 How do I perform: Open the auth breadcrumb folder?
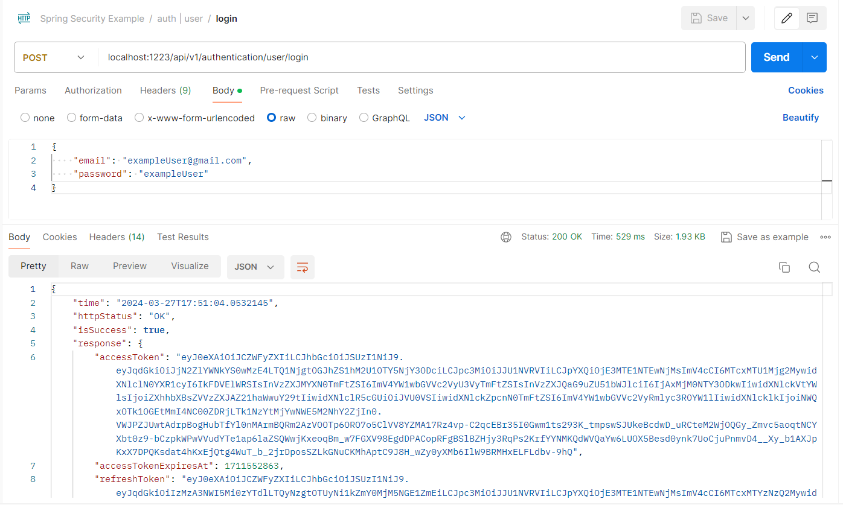(x=167, y=19)
